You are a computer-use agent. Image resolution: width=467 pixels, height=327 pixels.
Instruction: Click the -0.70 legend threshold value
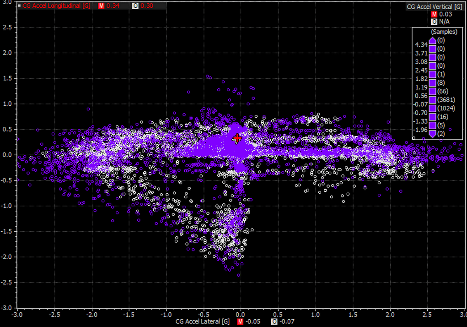point(420,113)
